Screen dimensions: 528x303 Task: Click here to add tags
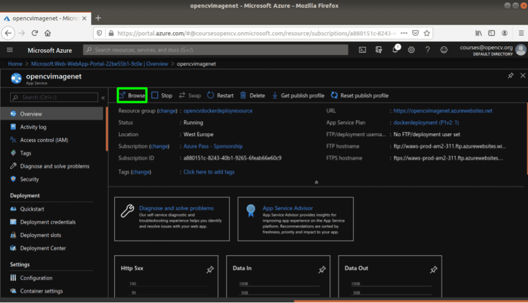point(209,172)
